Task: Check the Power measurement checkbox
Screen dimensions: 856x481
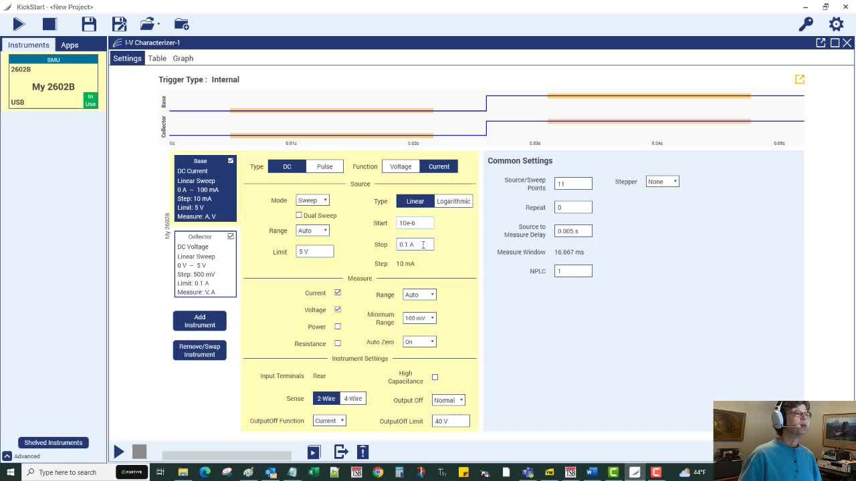Action: tap(338, 327)
